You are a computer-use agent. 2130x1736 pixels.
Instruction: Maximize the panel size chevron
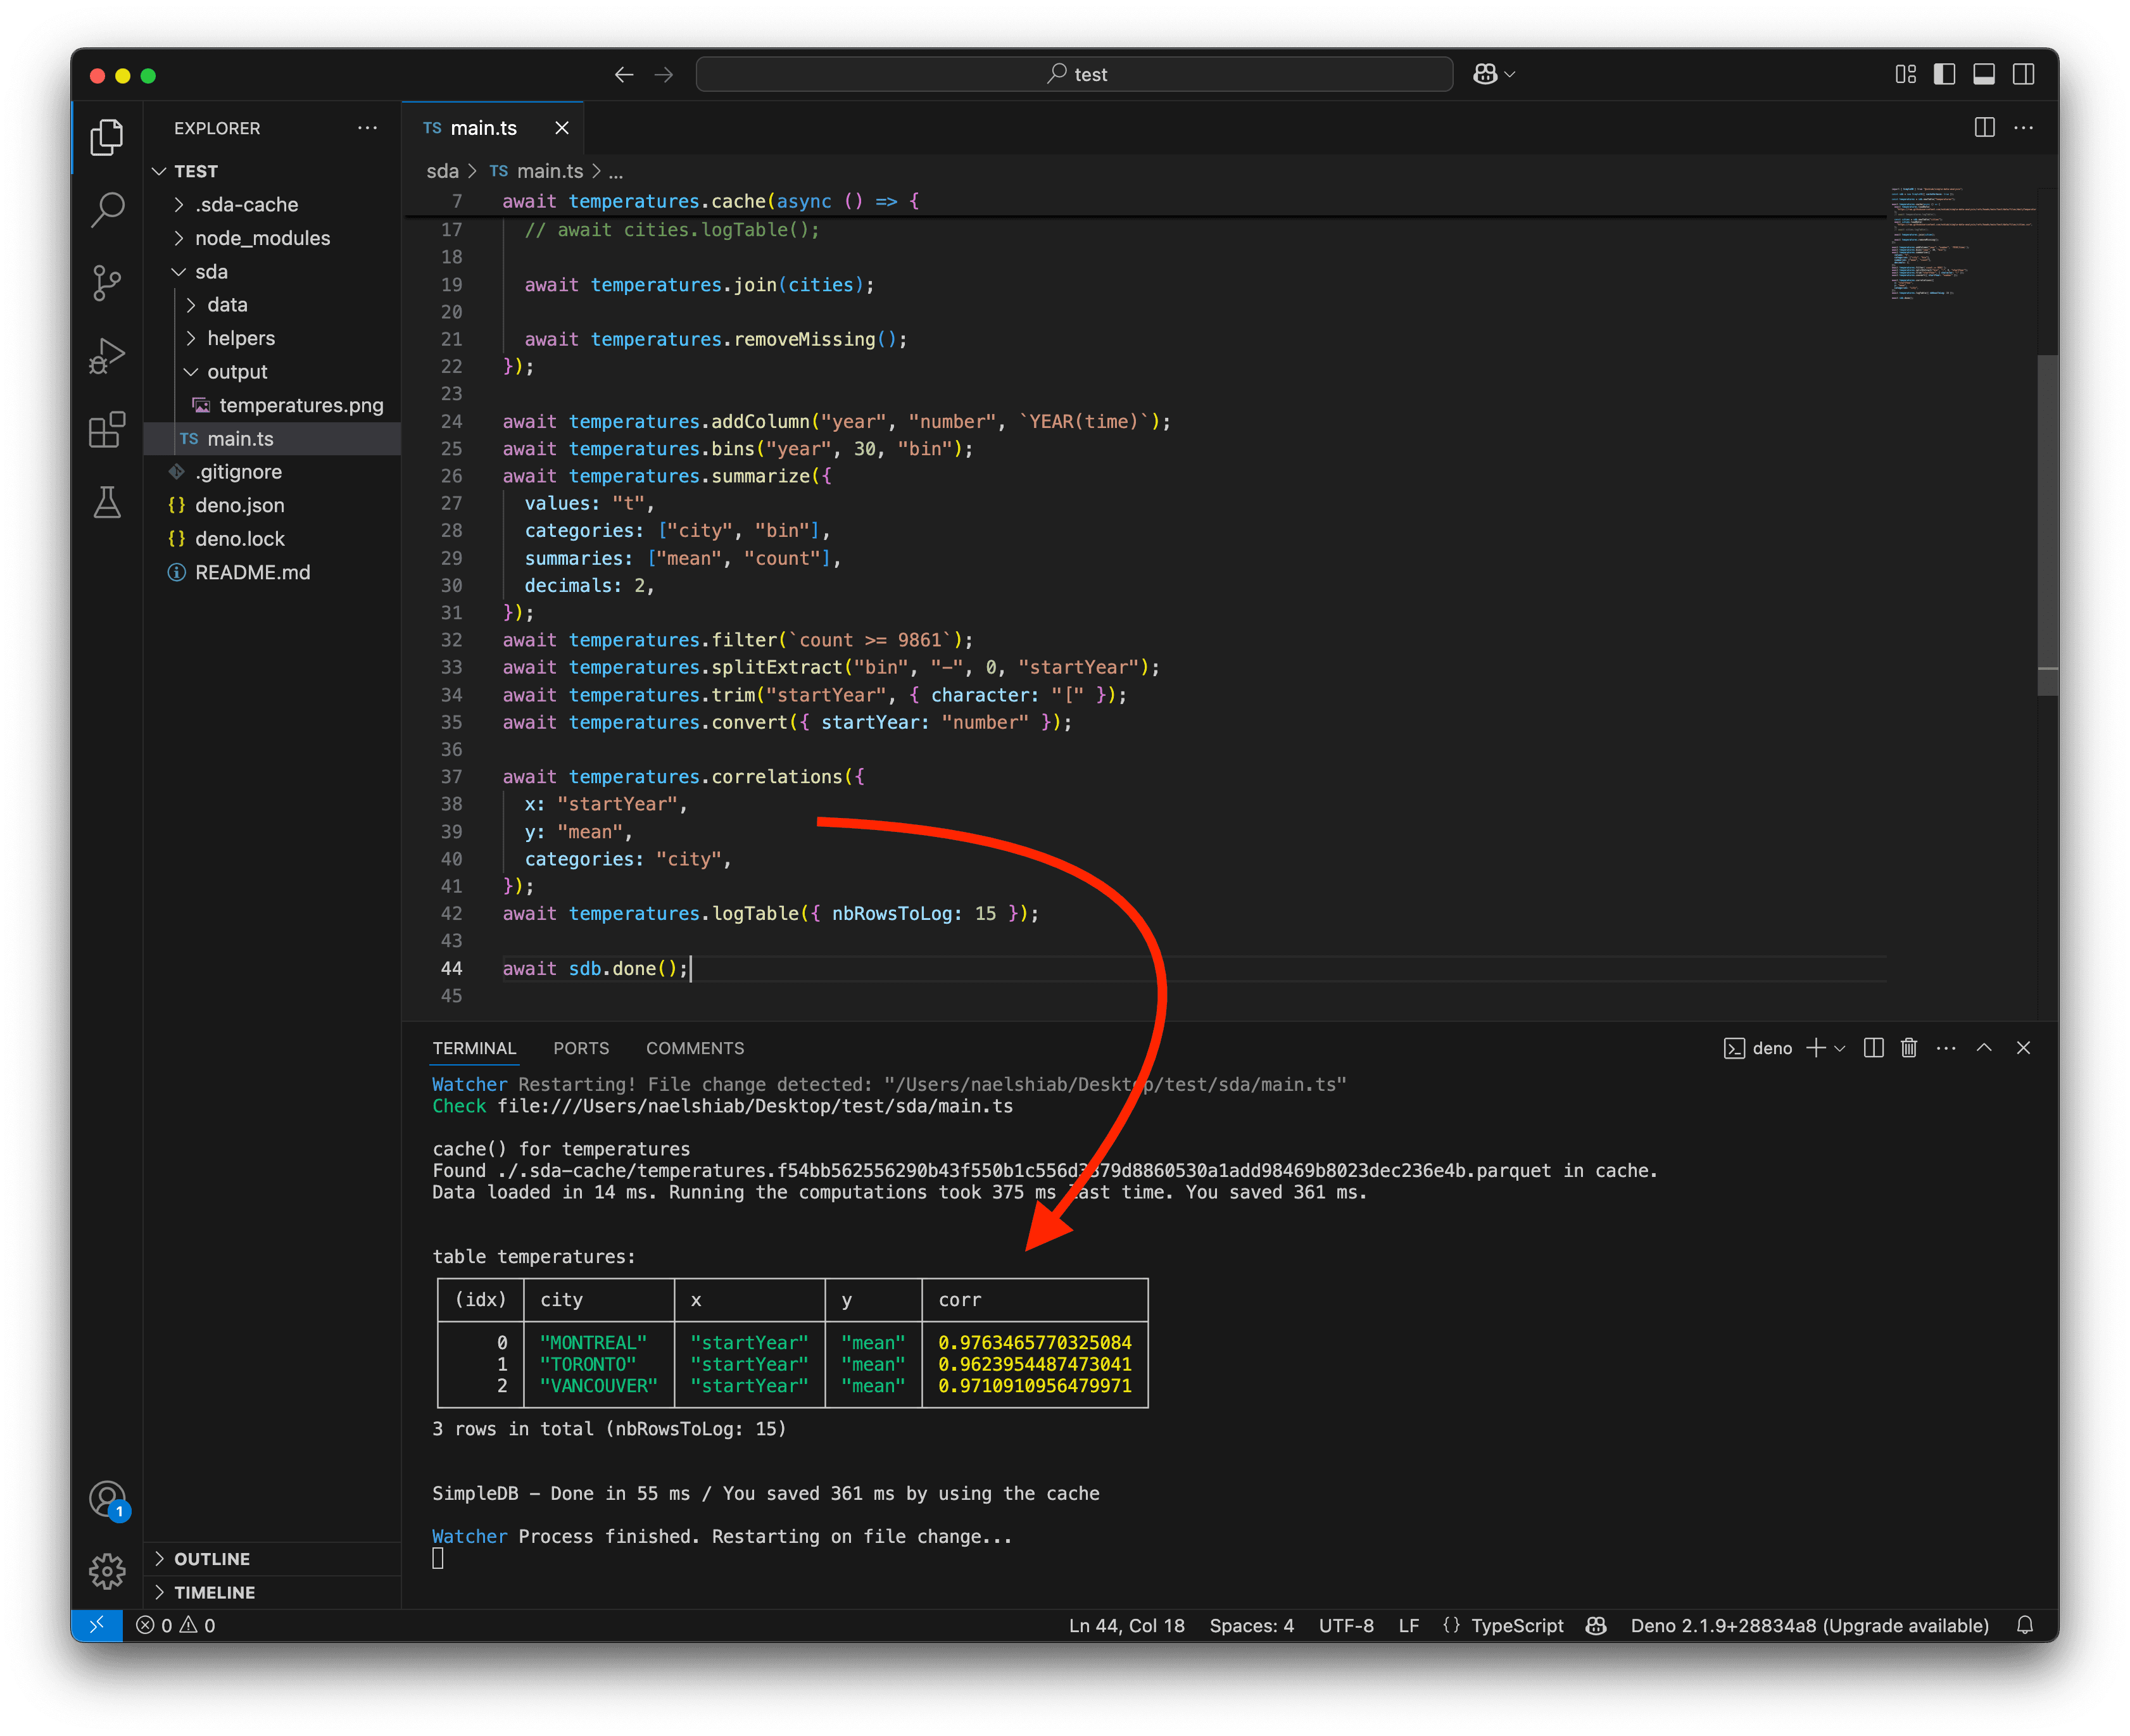tap(1984, 1047)
